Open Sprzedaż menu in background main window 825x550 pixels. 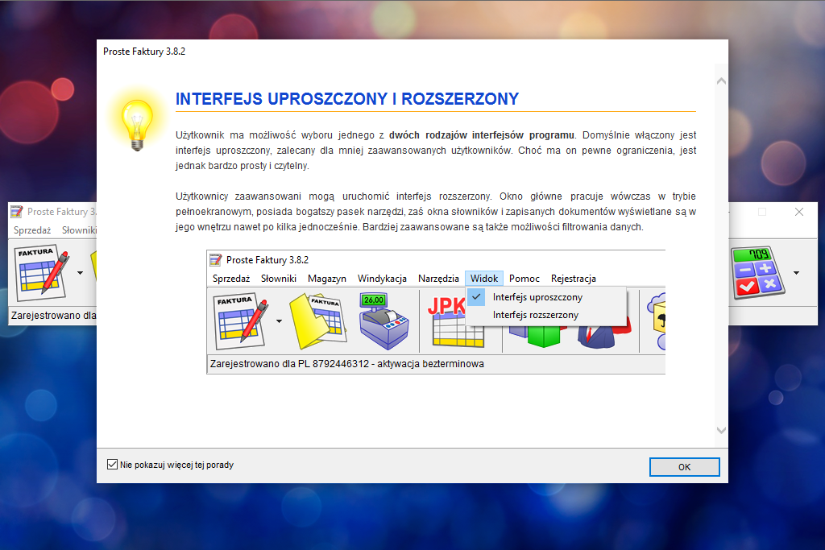tap(32, 230)
